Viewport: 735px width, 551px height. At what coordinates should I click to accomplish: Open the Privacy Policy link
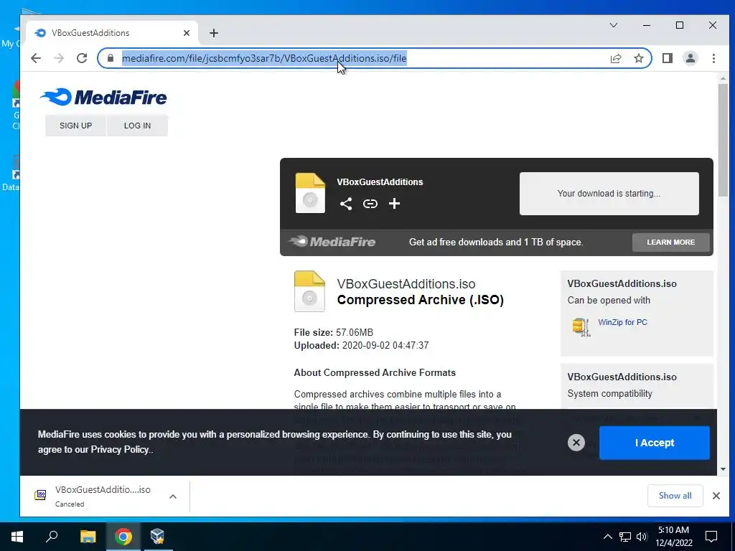pos(121,450)
